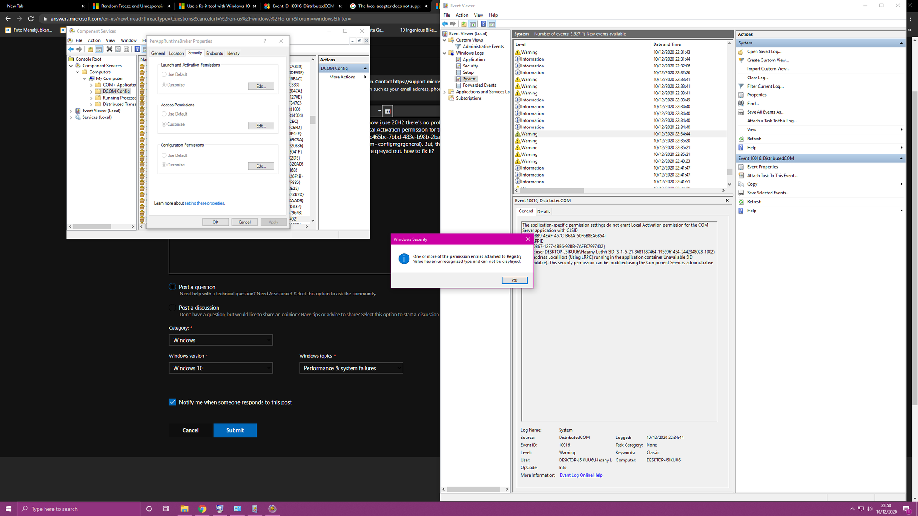Click the Open Saved Log icon
918x516 pixels.
pos(741,51)
